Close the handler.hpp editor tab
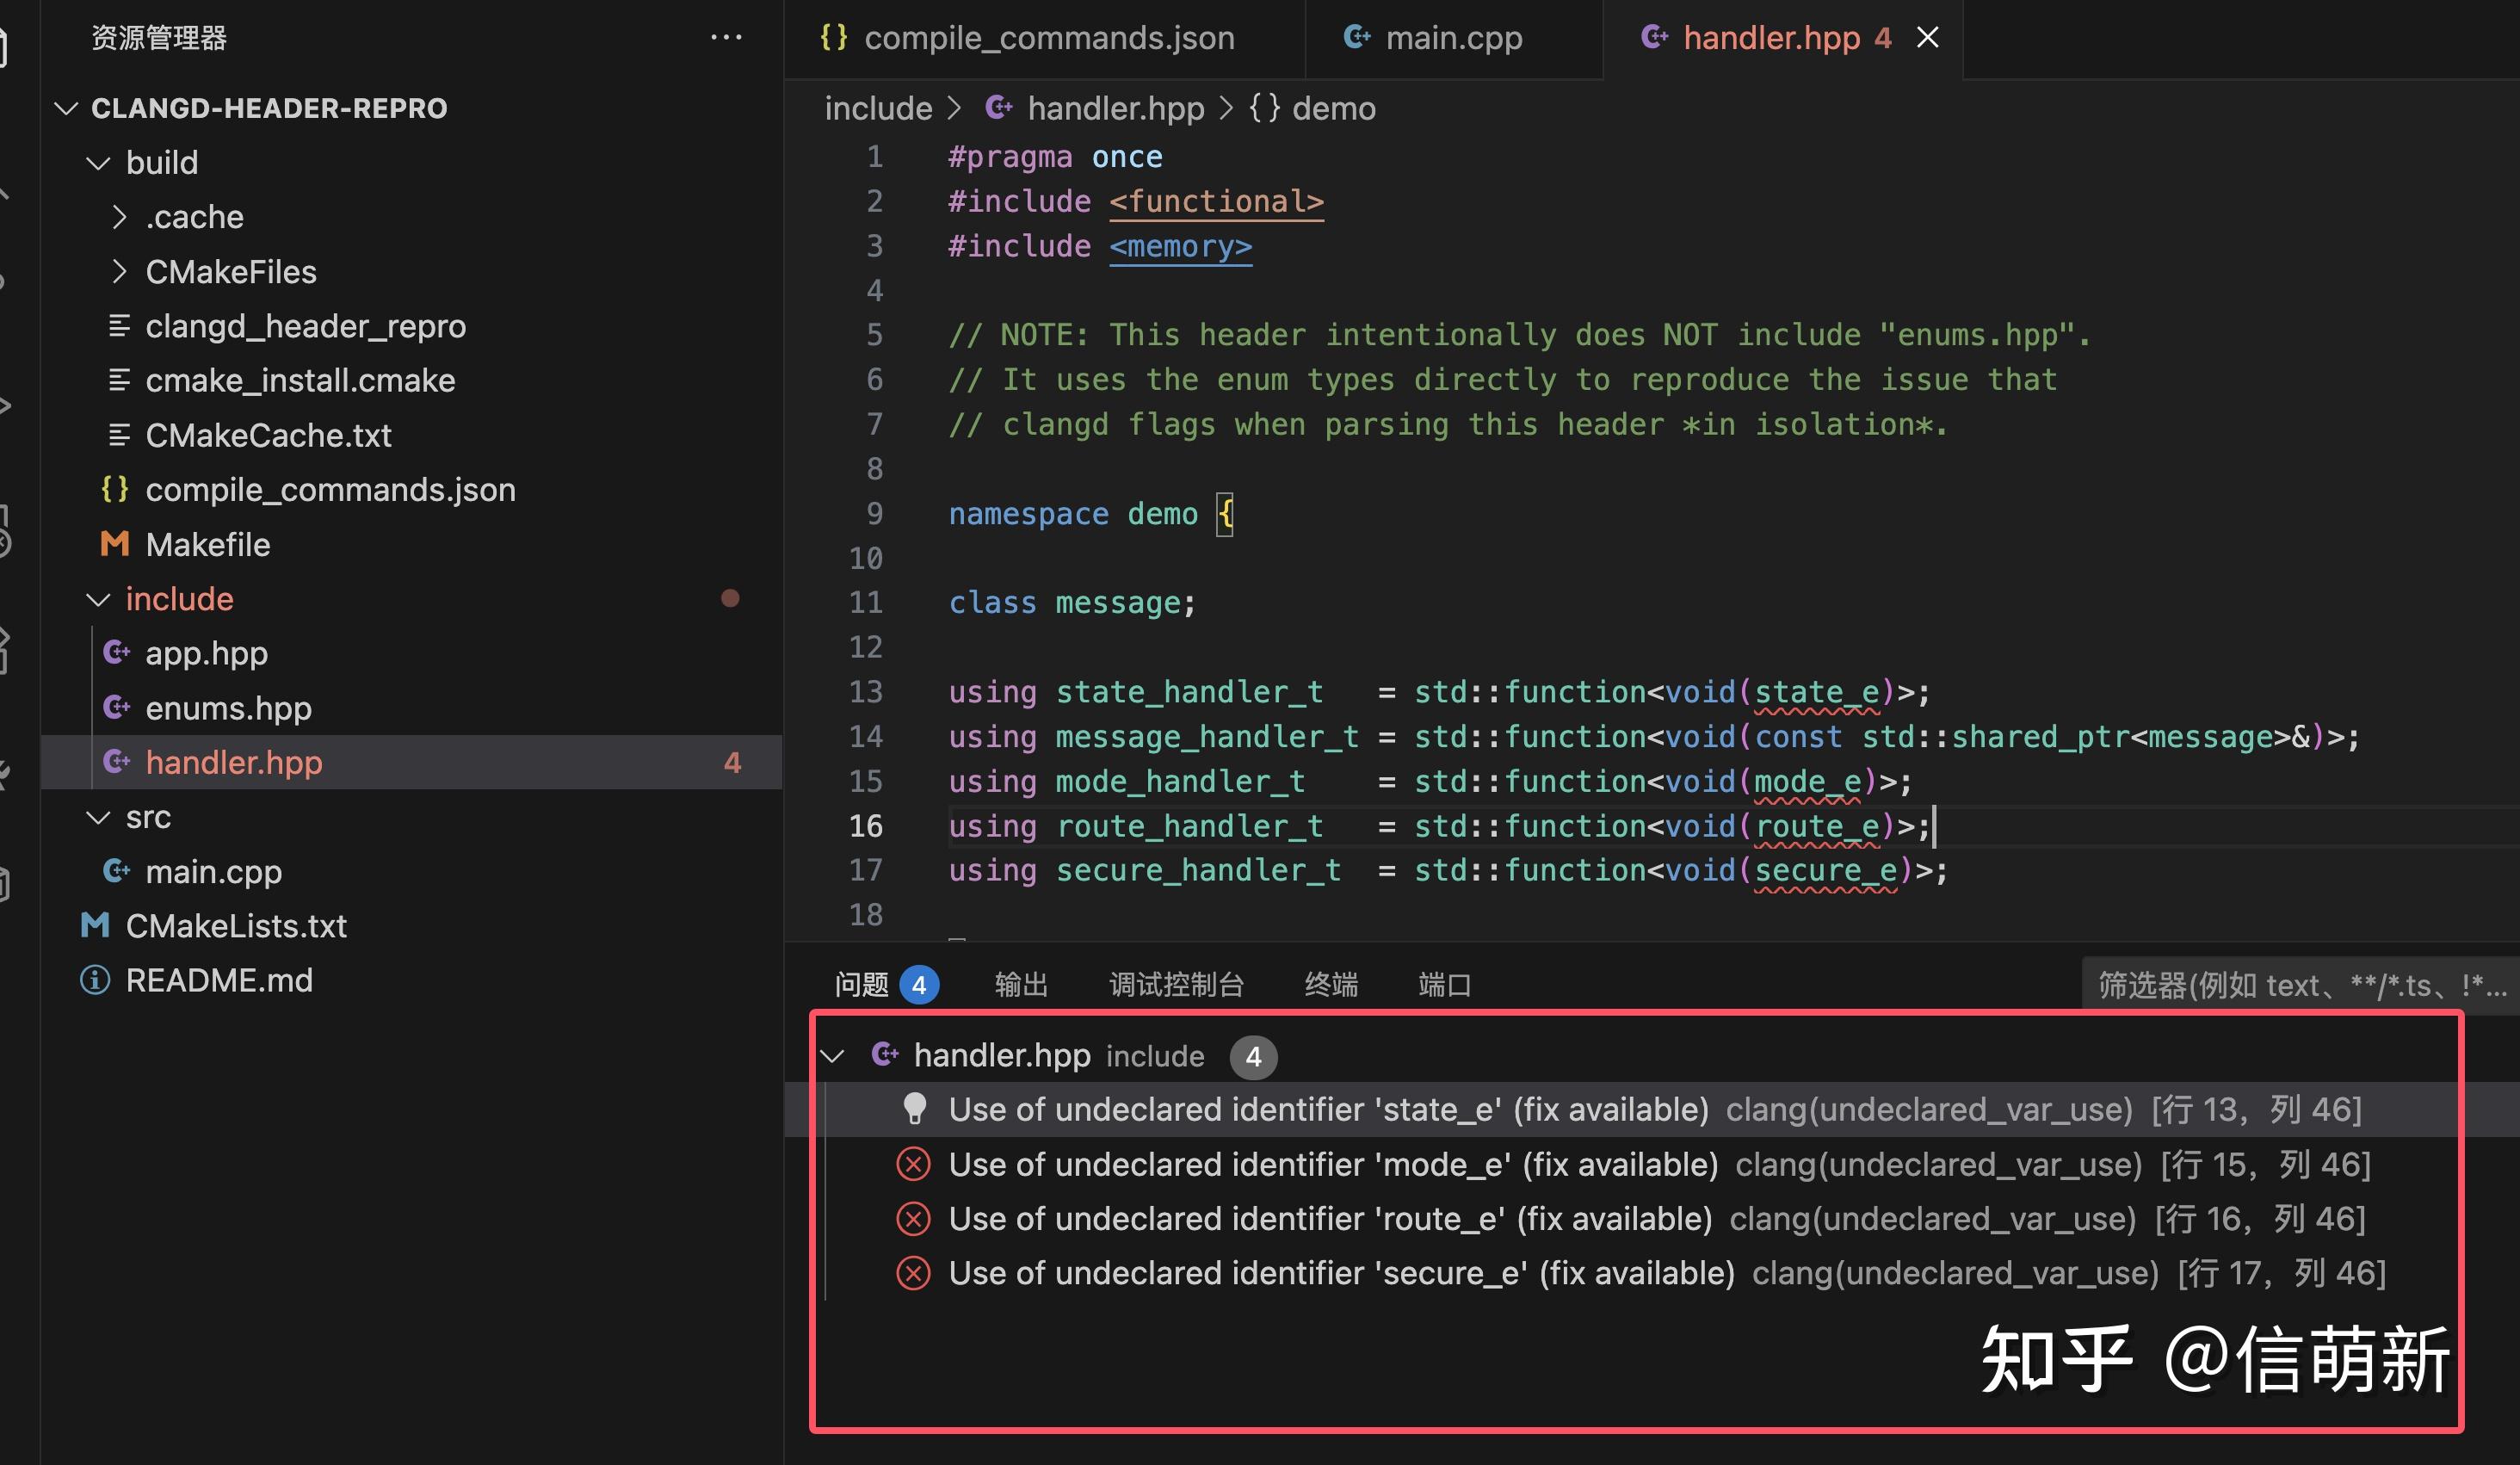The height and width of the screenshot is (1465, 2520). 1927,38
